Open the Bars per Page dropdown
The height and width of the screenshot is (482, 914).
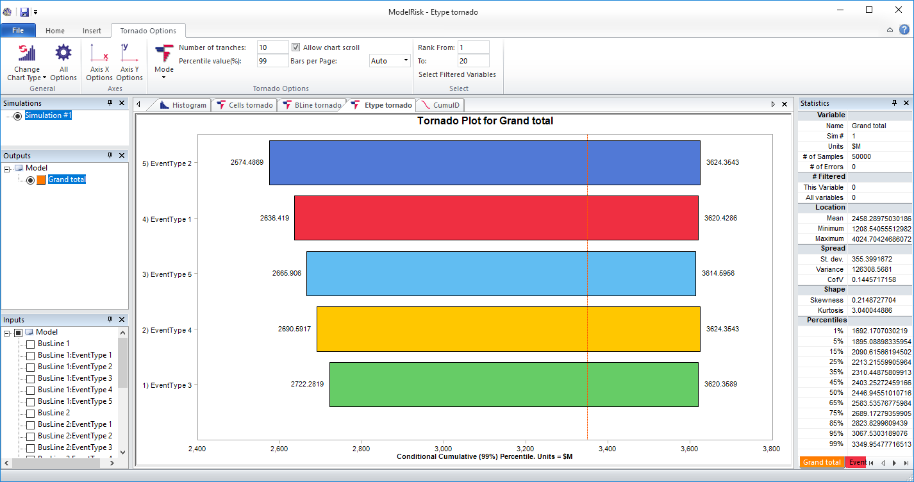406,60
